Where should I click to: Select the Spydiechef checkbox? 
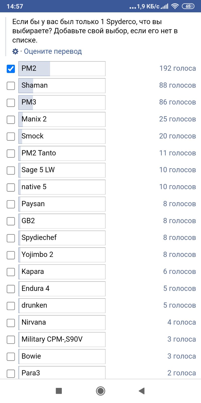[11, 238]
